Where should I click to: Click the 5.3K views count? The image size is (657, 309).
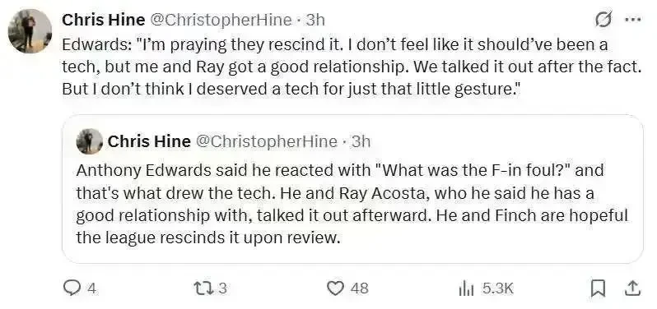pos(497,288)
